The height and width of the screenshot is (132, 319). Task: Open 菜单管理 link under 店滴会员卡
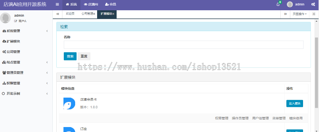point(279,118)
